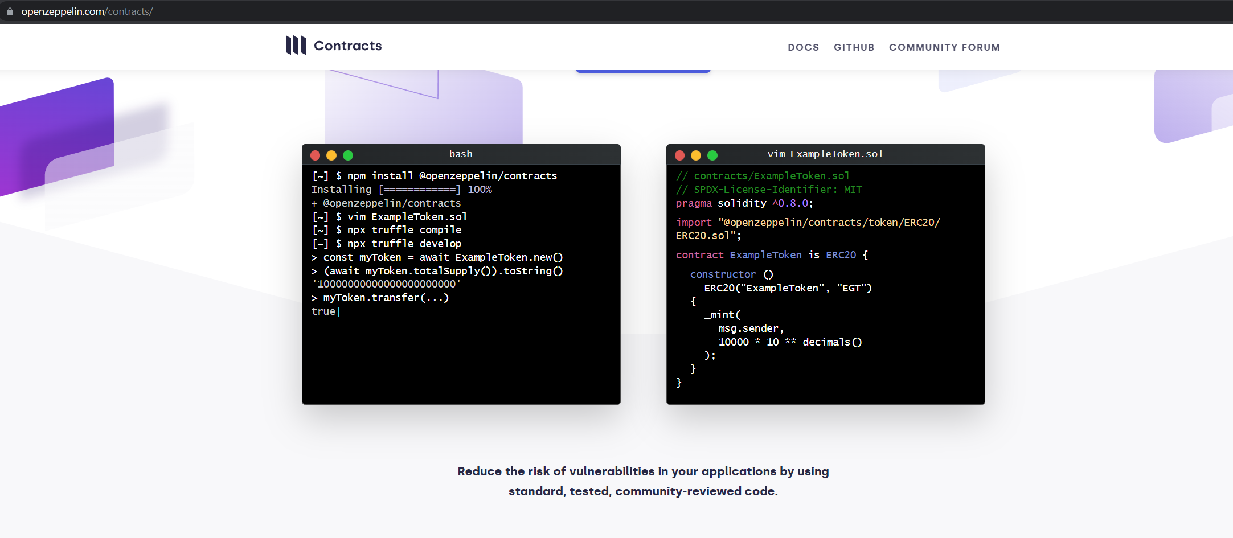Screen dimensions: 1233x538
Task: Open the DOCS navigation link
Action: pyautogui.click(x=803, y=47)
